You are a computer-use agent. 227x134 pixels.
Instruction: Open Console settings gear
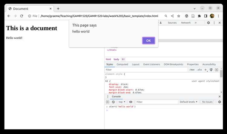220,102
